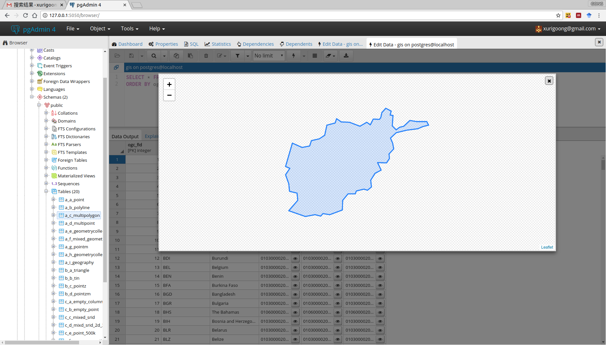Click the trash Delete row icon
Viewport: 606px width, 345px height.
click(206, 56)
